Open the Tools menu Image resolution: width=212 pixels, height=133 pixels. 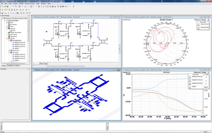[x=38, y=4]
